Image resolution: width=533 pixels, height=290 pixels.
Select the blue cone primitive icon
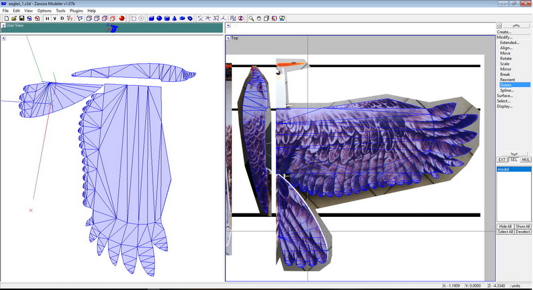[175, 19]
